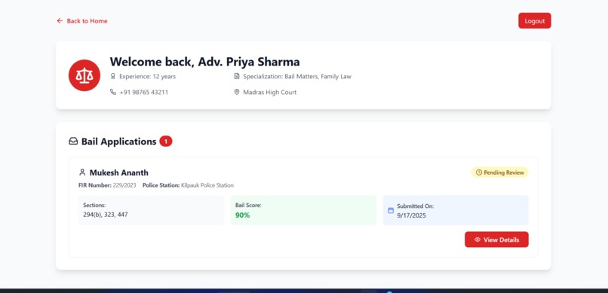Click the red badge showing 1 application
Screen dimensions: 608x293
[165, 142]
